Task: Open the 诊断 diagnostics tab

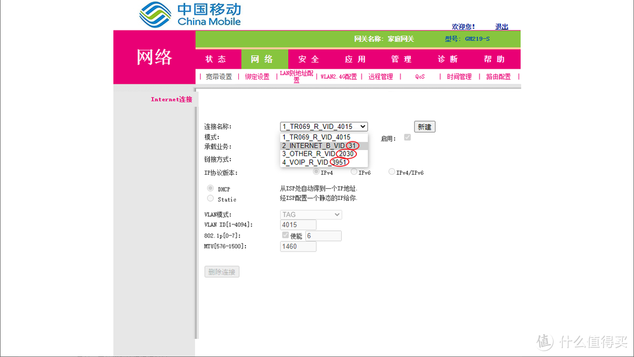Action: (448, 59)
